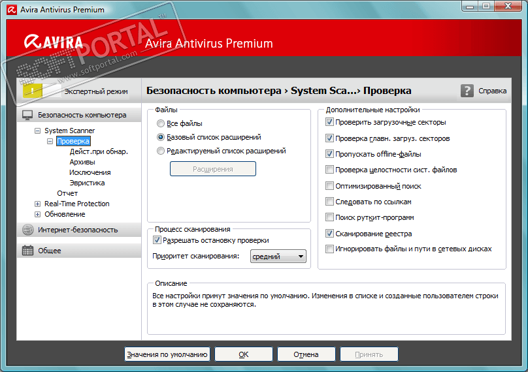The image size is (528, 372).
Task: Click Значения по умолчанию button
Action: pyautogui.click(x=167, y=354)
